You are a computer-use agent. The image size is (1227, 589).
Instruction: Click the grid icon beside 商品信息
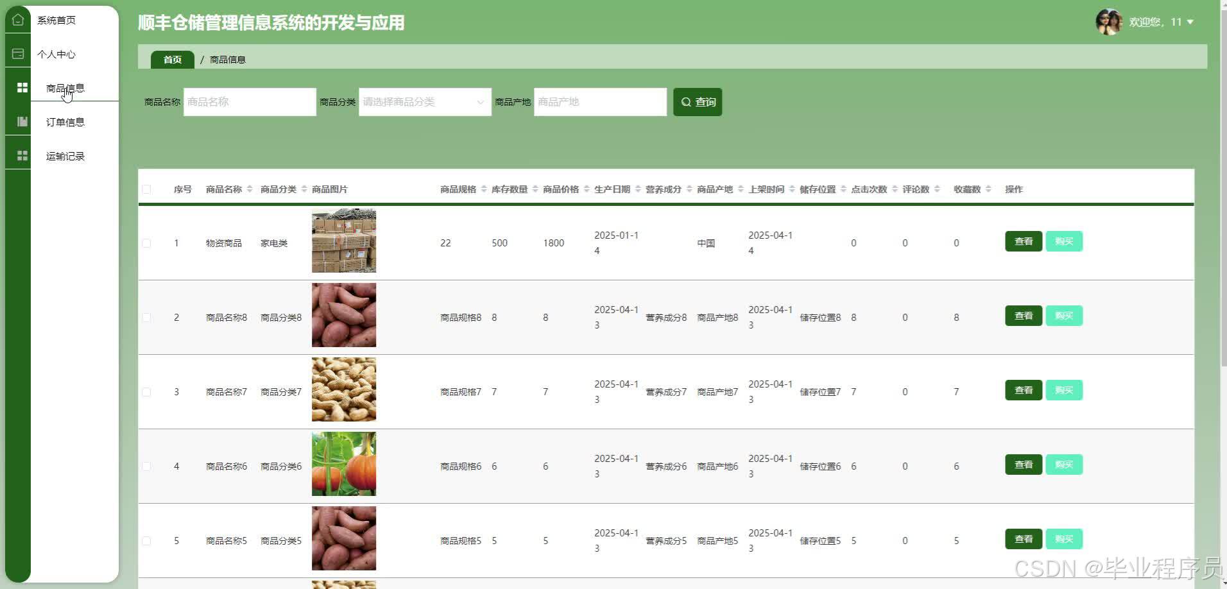(x=22, y=87)
